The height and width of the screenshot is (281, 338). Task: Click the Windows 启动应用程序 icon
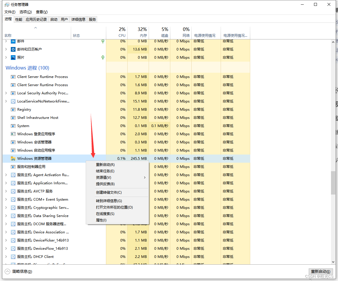[x=13, y=150]
